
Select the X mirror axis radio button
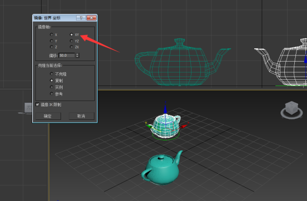pos(52,34)
